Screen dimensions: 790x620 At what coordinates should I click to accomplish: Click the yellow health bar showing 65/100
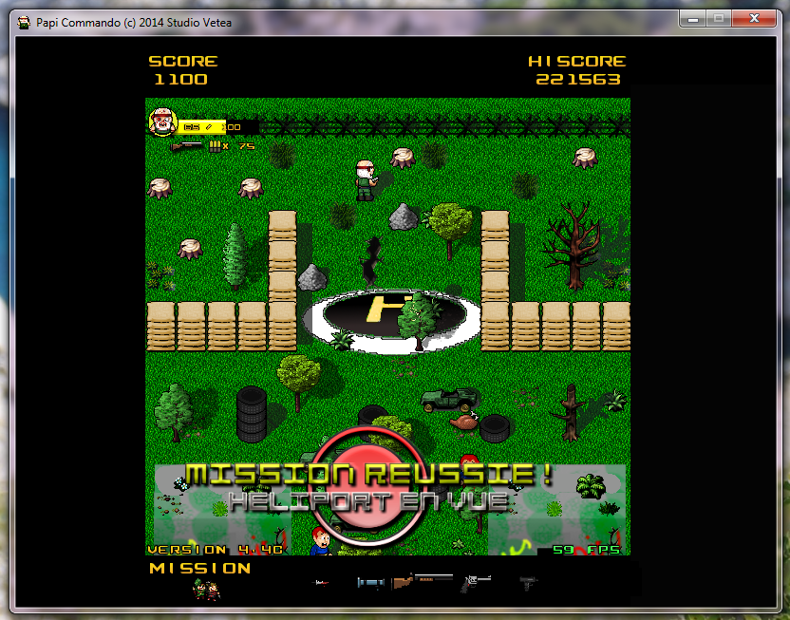tap(203, 126)
